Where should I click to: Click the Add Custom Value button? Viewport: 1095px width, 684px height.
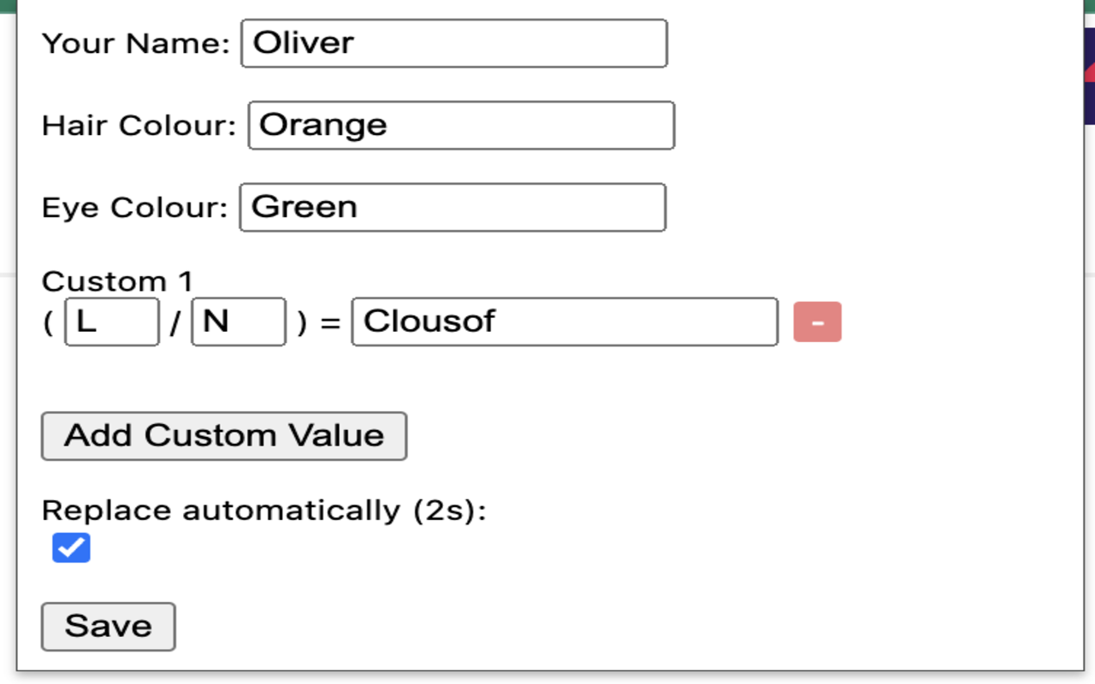point(224,436)
